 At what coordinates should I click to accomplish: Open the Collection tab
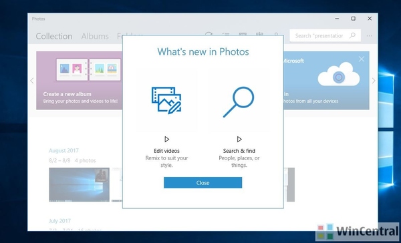pyautogui.click(x=54, y=36)
